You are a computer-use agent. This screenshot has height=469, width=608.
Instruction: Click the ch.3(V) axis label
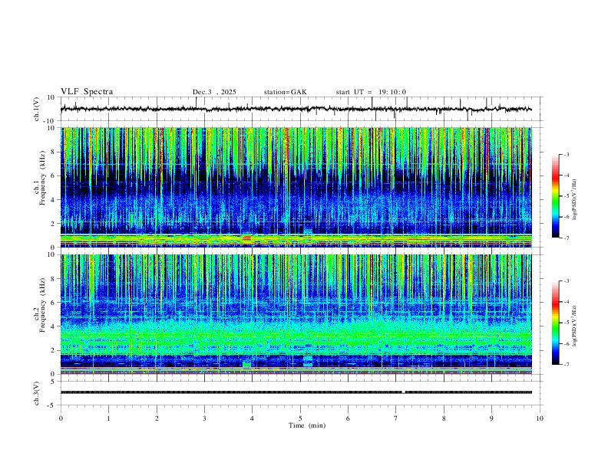pyautogui.click(x=37, y=393)
